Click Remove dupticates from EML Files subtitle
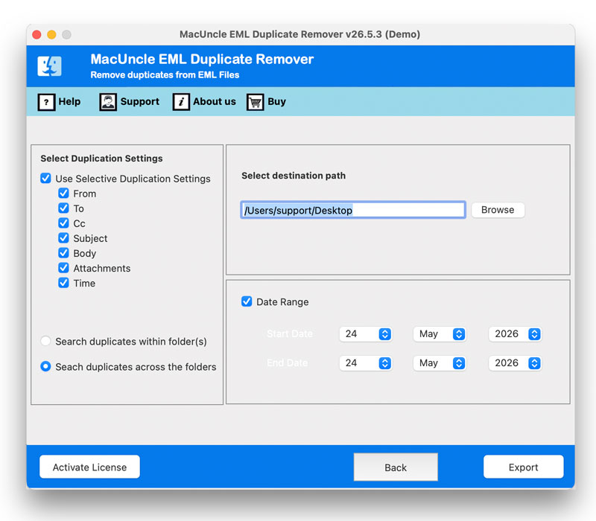 165,75
